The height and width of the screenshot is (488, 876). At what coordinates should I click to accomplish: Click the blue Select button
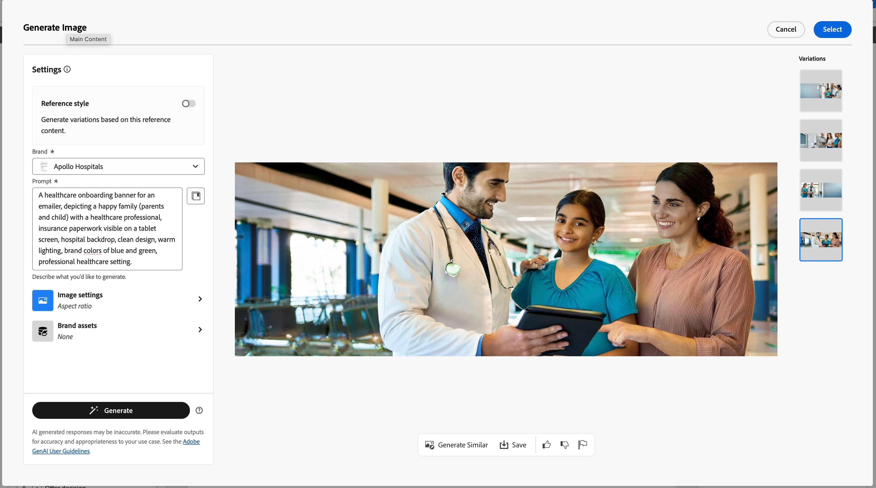(832, 29)
